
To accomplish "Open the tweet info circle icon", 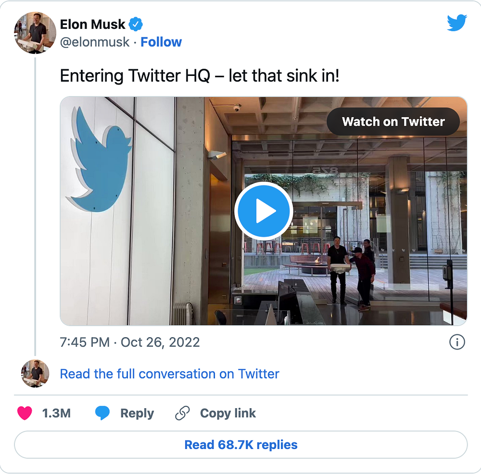I will click(456, 342).
